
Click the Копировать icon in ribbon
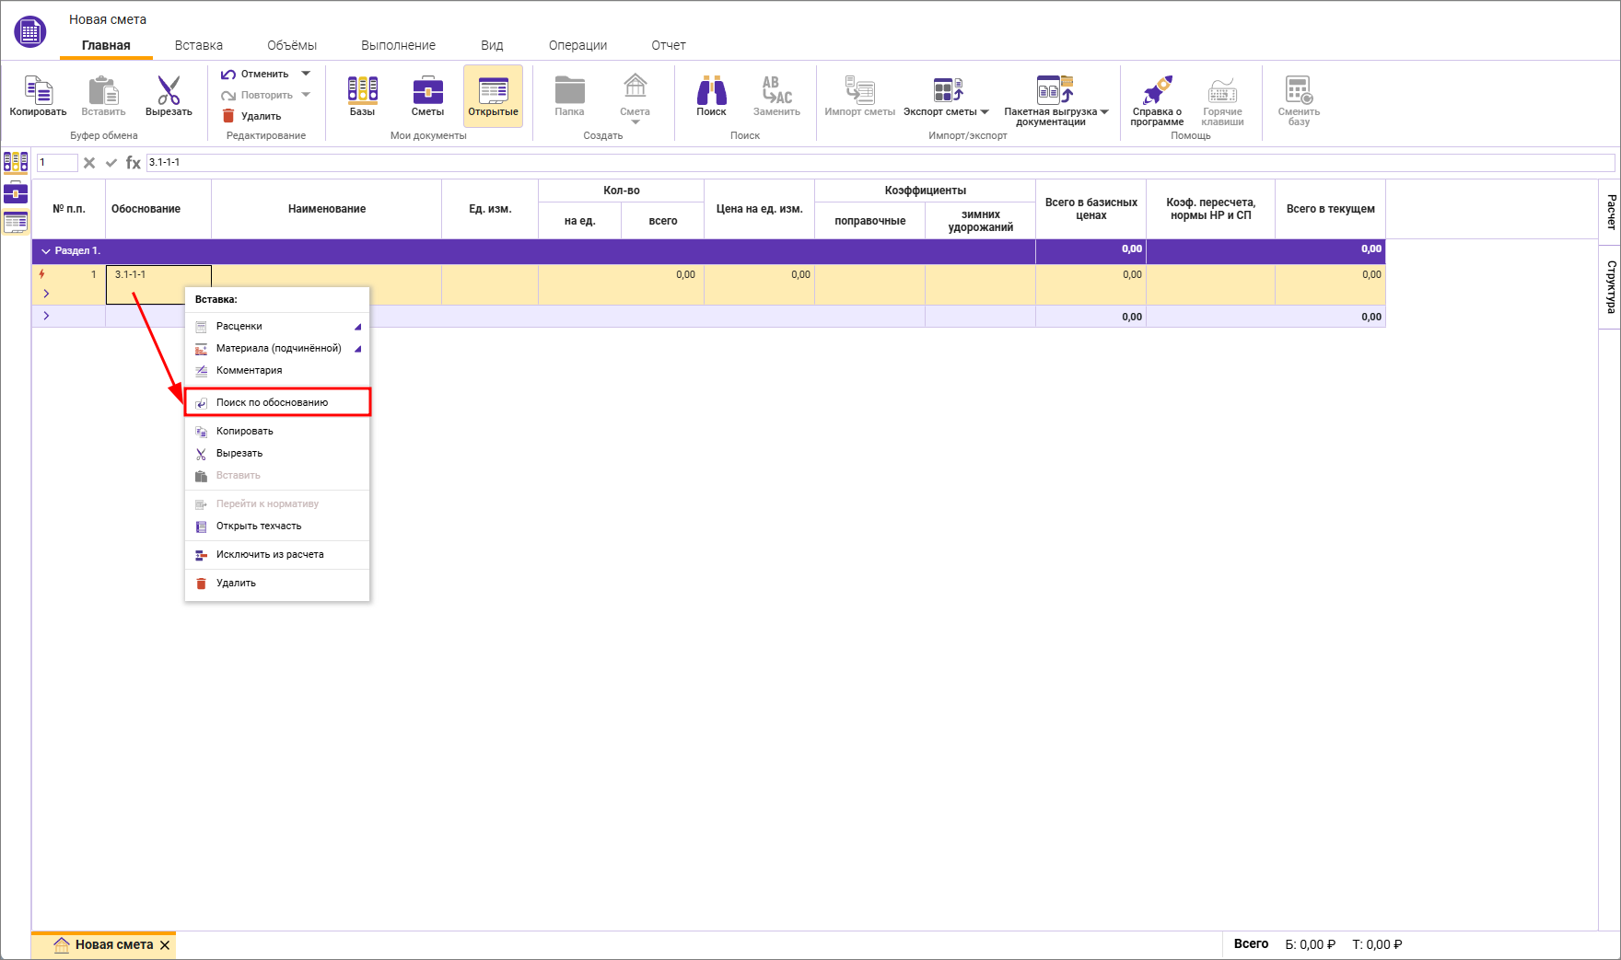click(38, 92)
